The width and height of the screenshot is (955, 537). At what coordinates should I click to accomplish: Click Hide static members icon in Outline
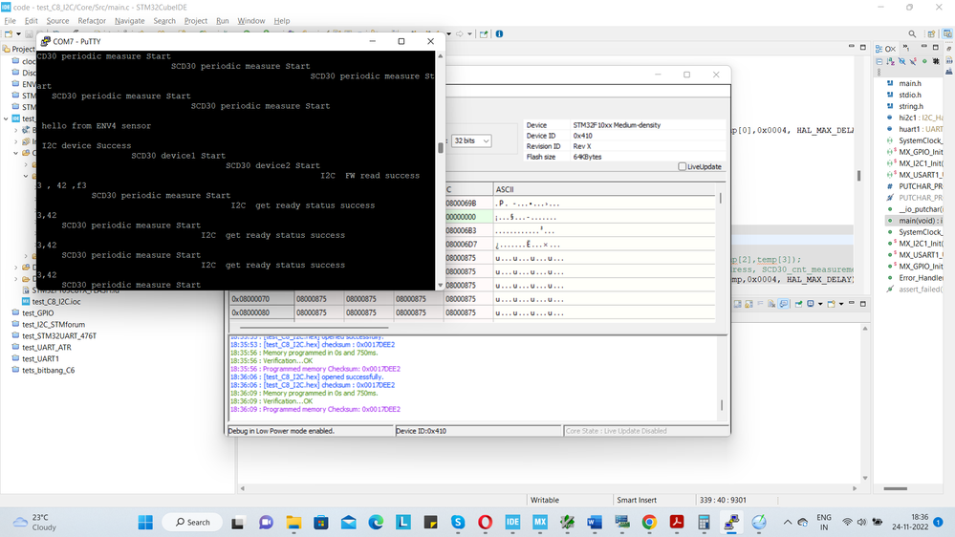[913, 61]
